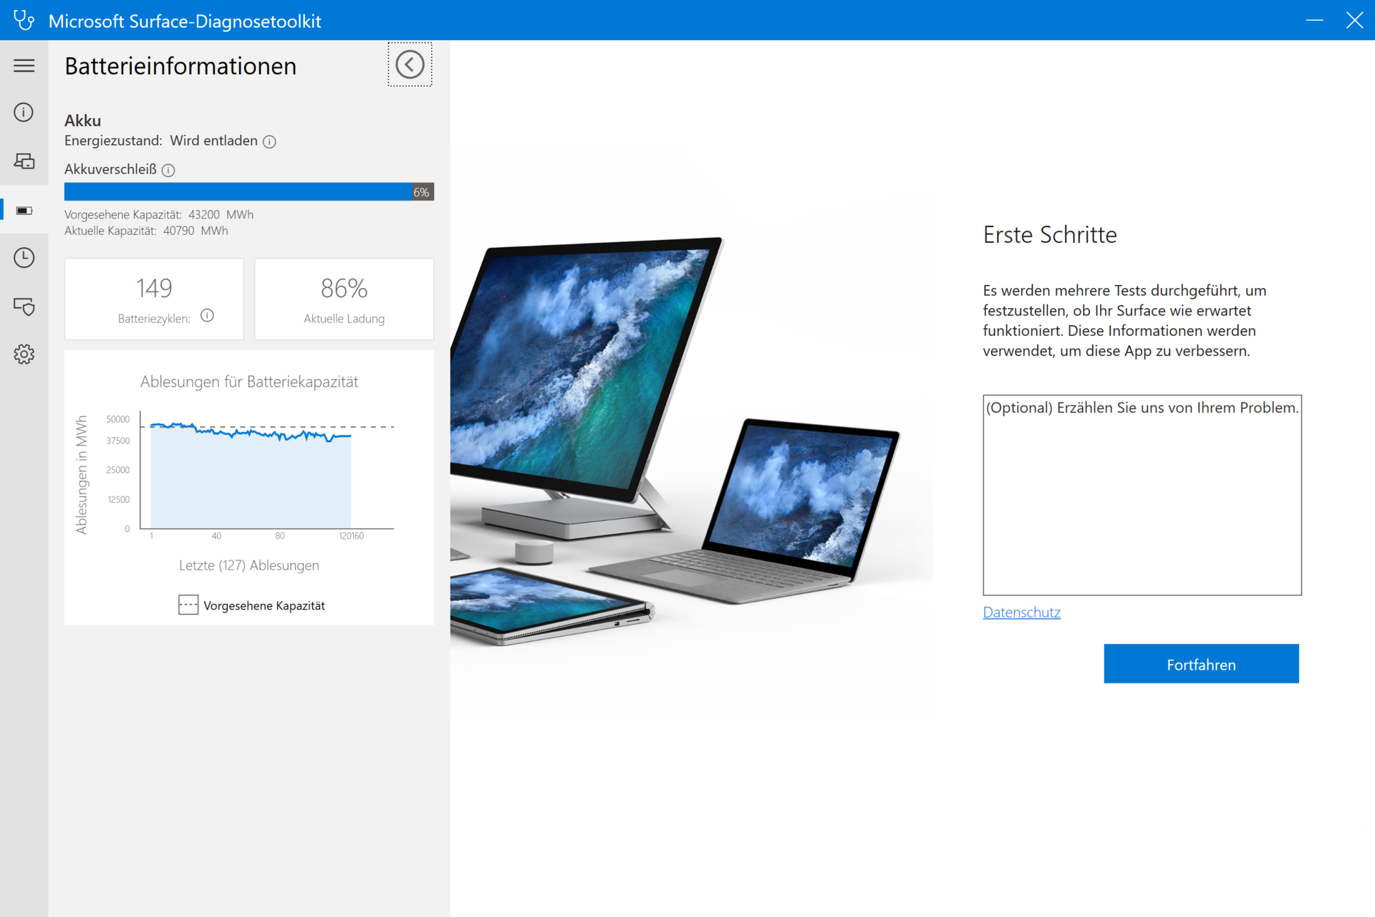Click the Letzte (127) Ablesungen caption
1375x917 pixels.
pos(249,565)
